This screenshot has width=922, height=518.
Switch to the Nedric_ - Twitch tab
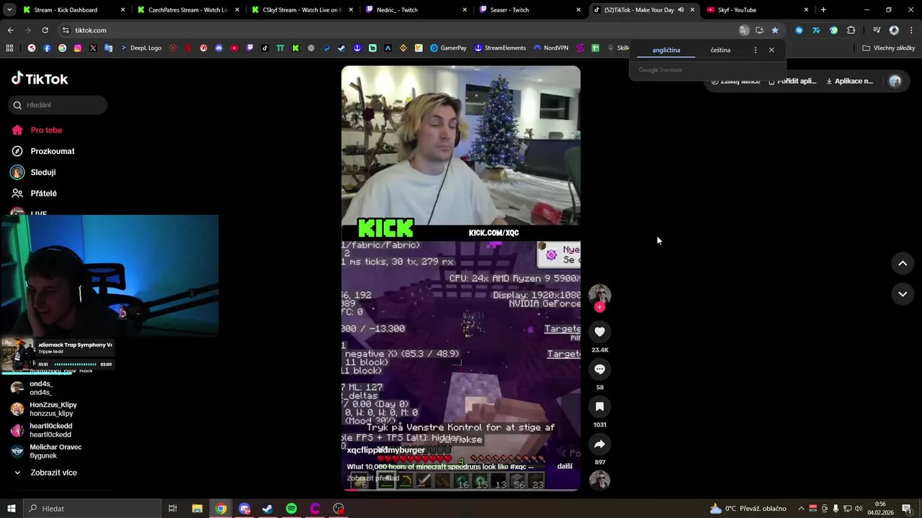416,10
